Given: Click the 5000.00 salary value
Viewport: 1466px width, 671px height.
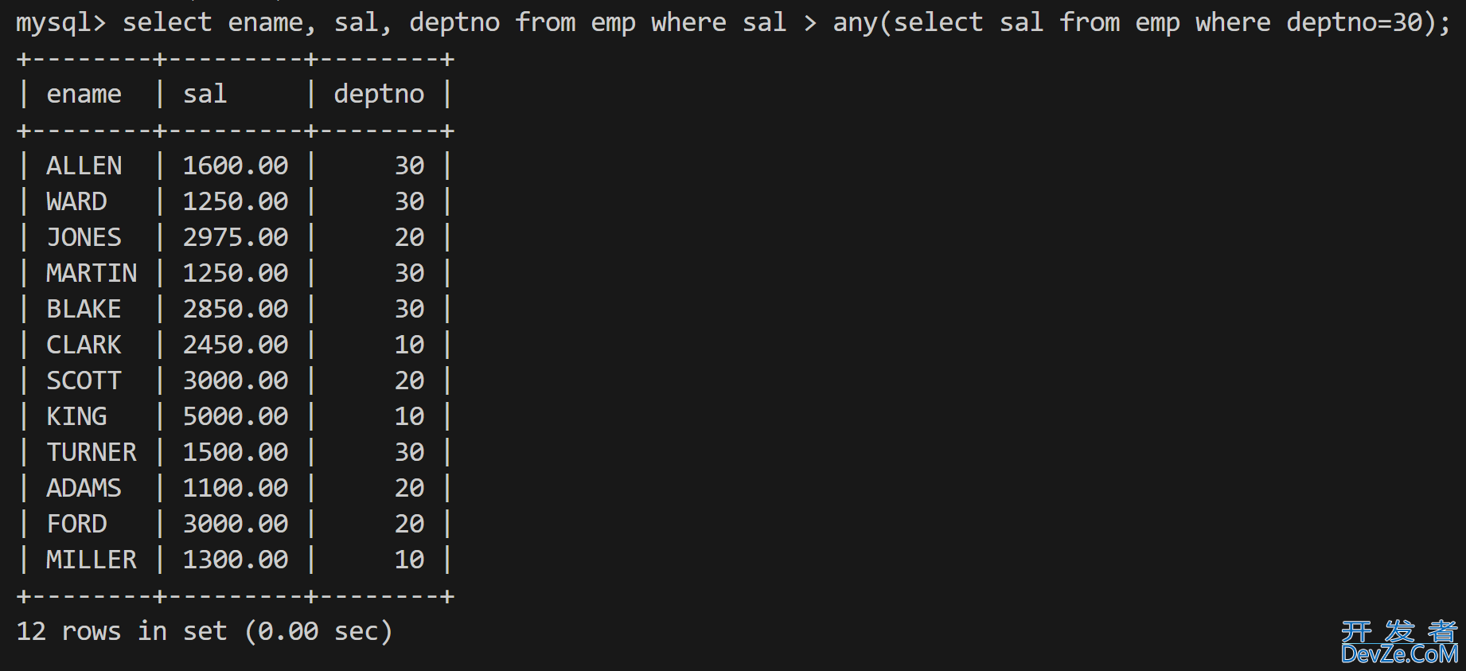Looking at the screenshot, I should pyautogui.click(x=236, y=416).
